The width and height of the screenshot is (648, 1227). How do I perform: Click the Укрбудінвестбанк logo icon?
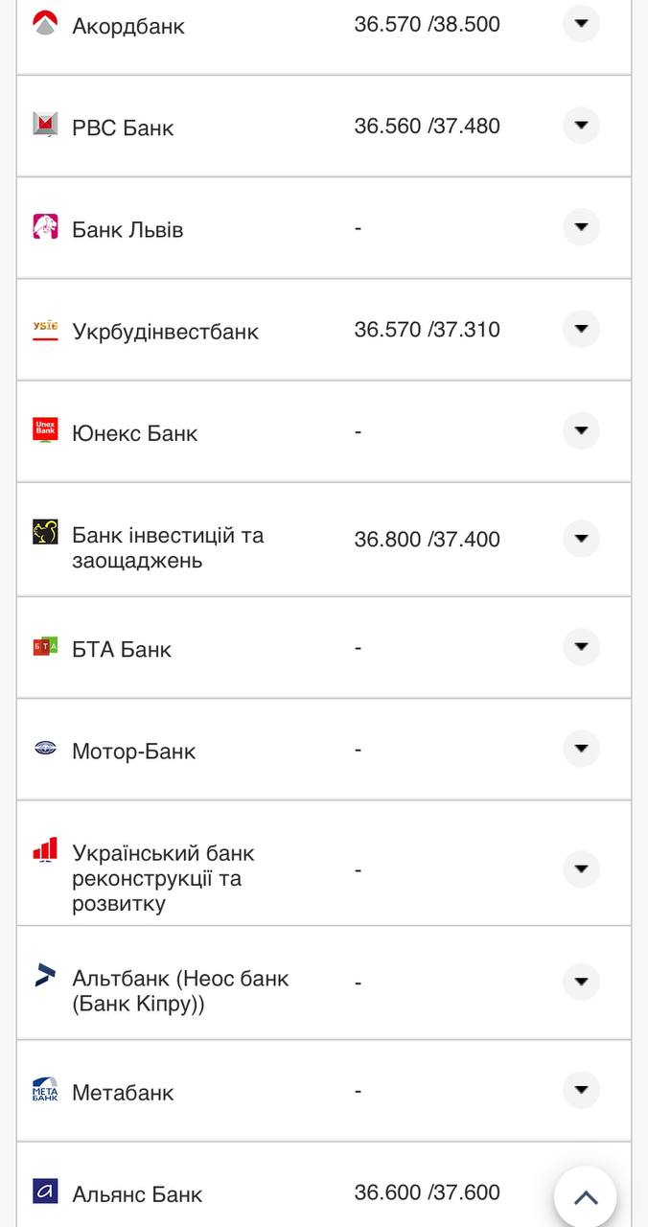(x=44, y=329)
